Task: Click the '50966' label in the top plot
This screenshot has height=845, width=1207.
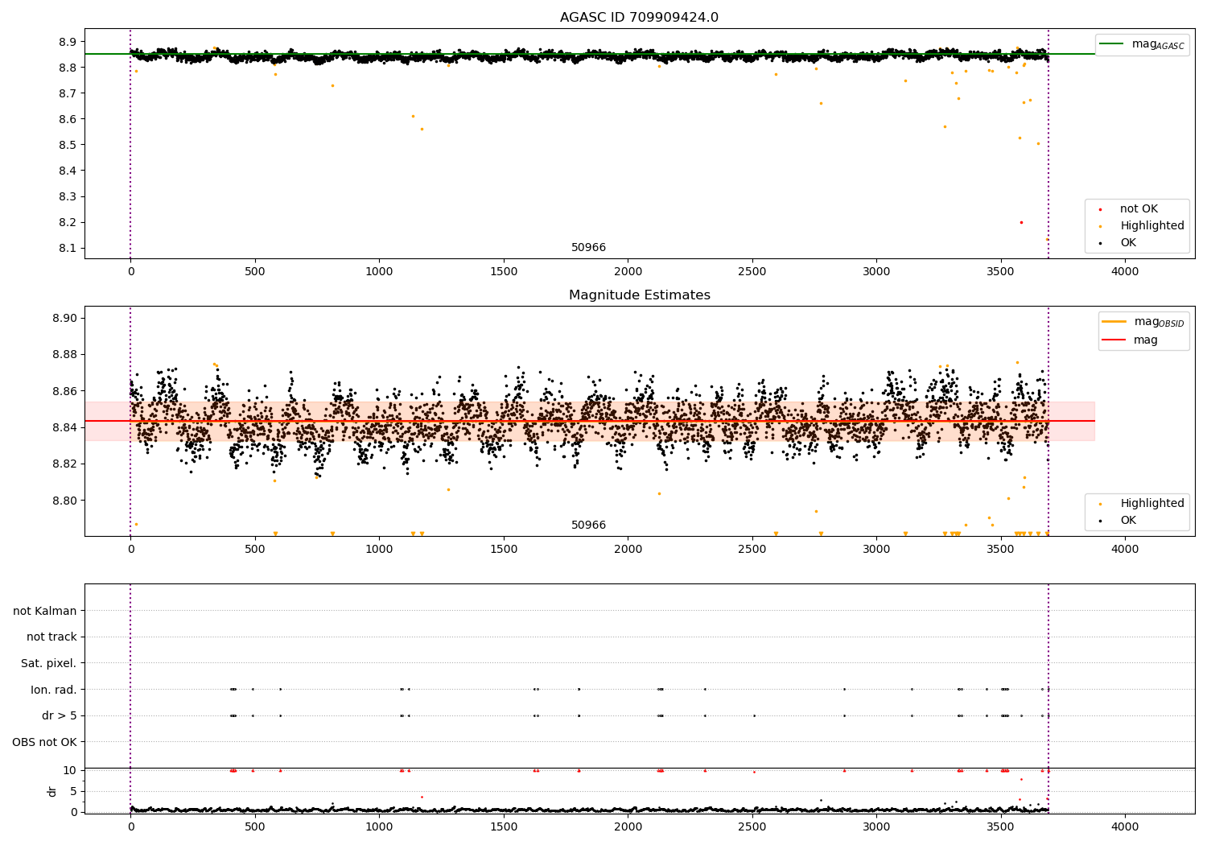Action: (x=588, y=248)
